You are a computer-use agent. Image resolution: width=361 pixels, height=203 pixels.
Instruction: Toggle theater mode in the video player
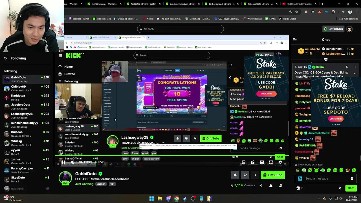pos(262,162)
